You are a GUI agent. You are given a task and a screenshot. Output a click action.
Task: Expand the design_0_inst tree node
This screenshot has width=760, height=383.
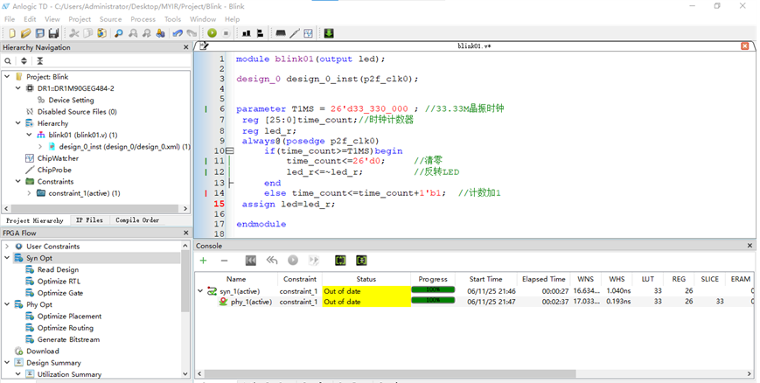point(40,146)
